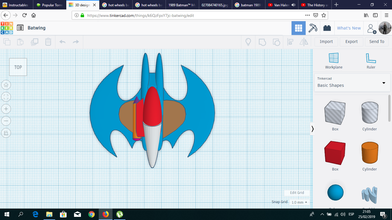
Task: Switch to Blocks editing mode pickaxe icon
Action: 313,28
